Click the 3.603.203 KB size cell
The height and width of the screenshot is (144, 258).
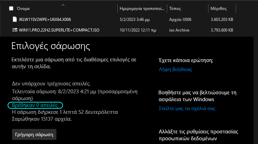tap(222, 20)
